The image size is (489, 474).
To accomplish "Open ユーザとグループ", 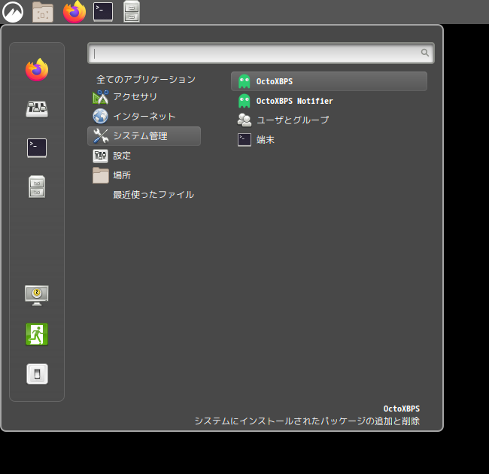I will click(329, 120).
